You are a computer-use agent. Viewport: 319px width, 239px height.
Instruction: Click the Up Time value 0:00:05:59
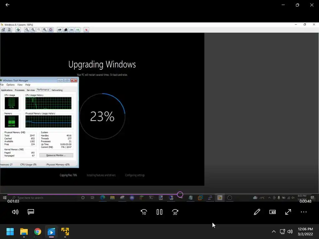pyautogui.click(x=66, y=144)
